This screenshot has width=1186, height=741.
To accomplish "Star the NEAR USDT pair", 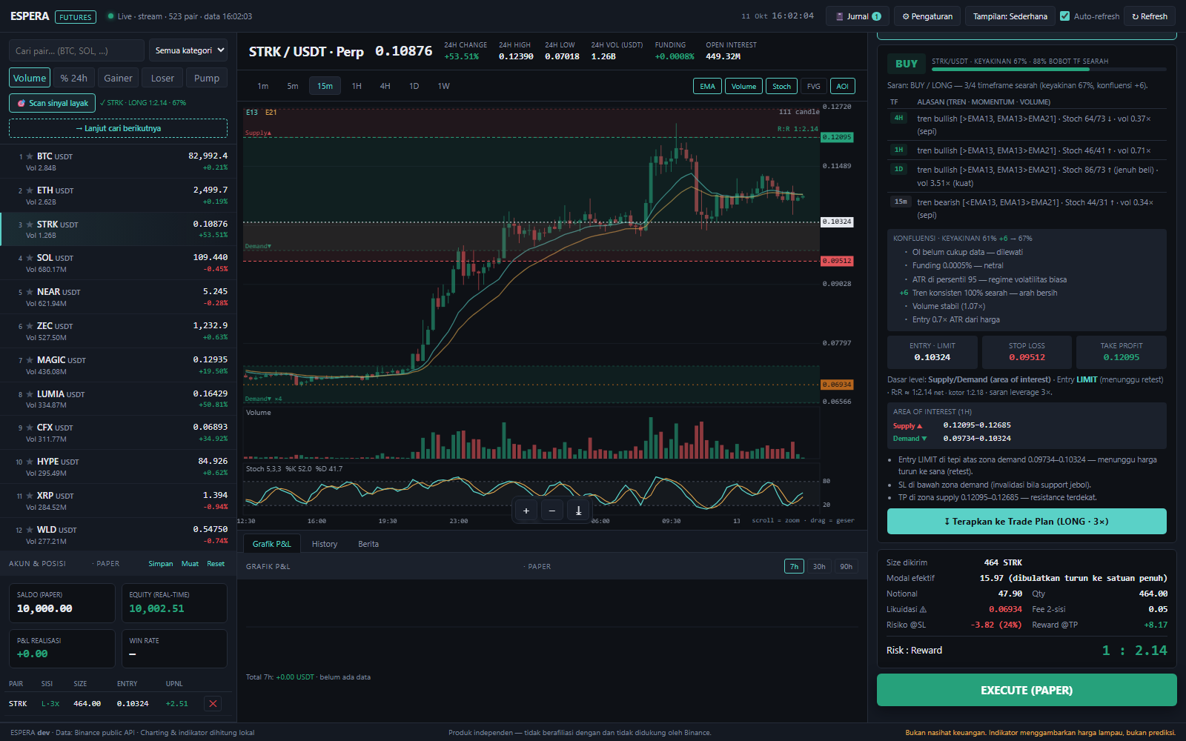I will 30,292.
